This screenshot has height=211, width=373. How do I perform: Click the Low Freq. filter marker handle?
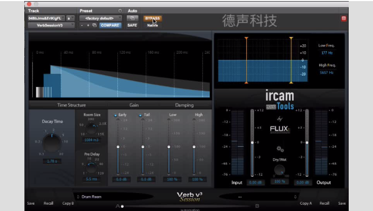[246, 39]
